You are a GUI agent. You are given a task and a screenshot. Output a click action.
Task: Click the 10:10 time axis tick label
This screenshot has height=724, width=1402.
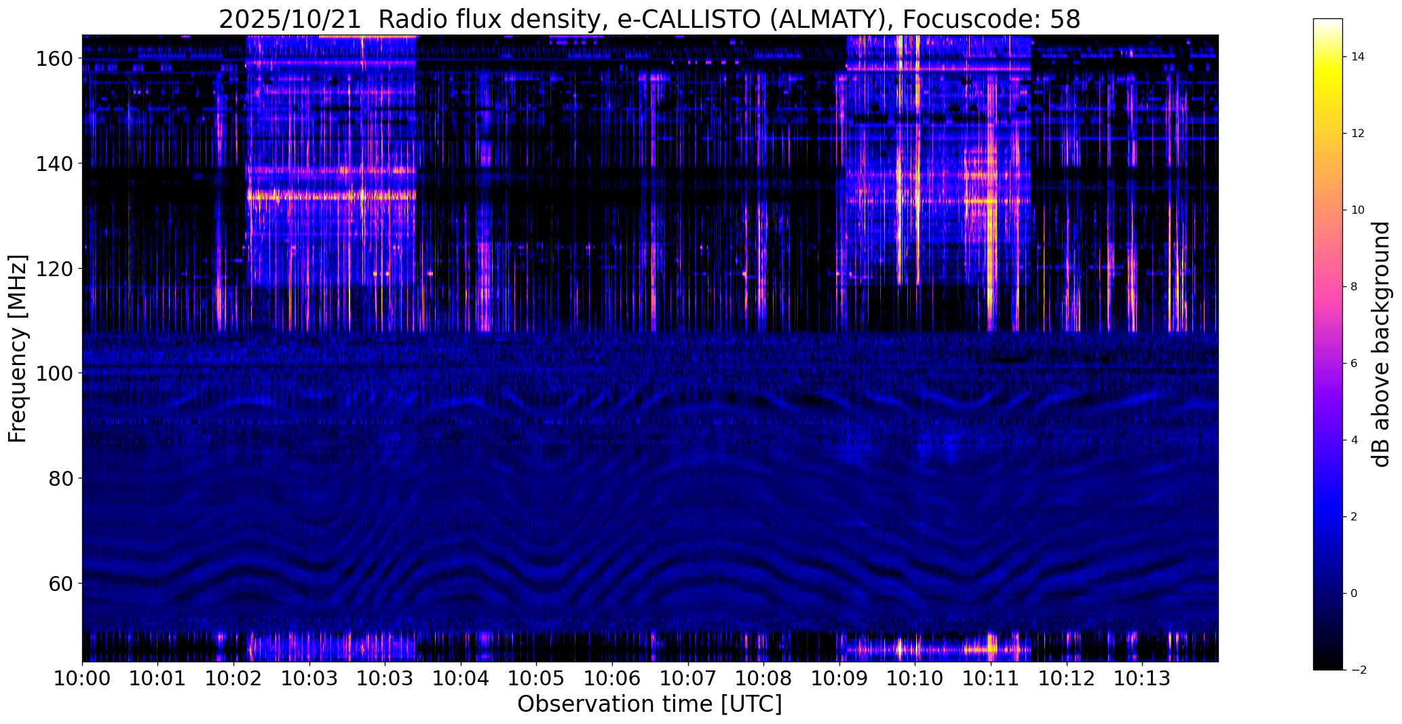[915, 679]
